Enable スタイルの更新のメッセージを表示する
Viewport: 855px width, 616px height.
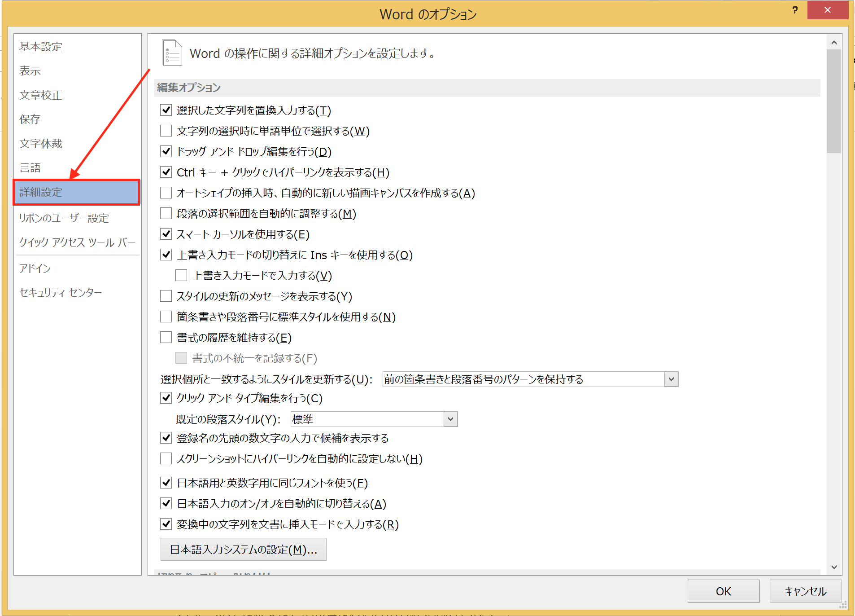[x=166, y=296]
